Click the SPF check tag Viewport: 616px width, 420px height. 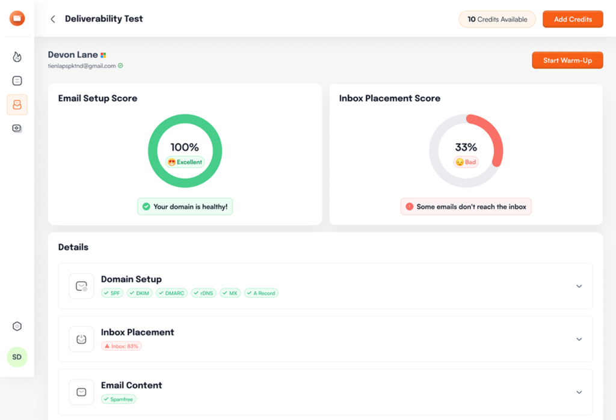(112, 293)
